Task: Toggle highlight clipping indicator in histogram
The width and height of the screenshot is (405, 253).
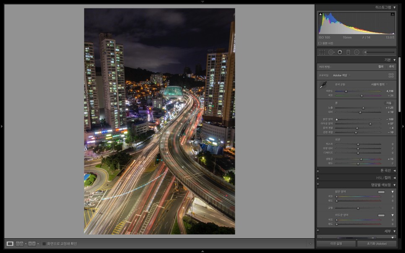Action: point(392,14)
